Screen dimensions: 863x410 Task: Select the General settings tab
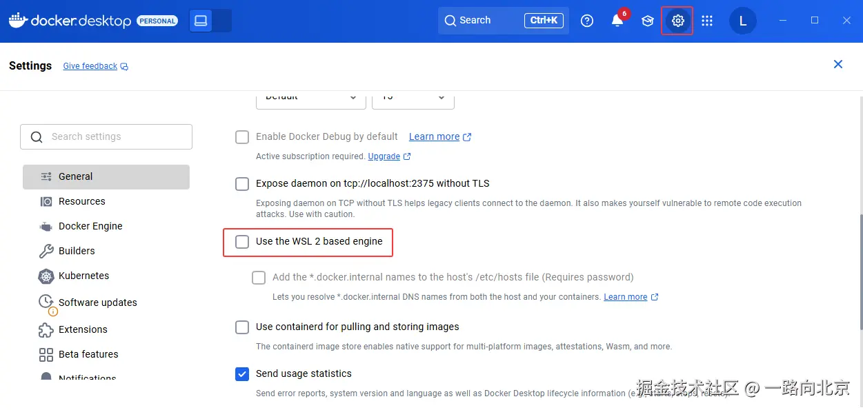tap(106, 176)
